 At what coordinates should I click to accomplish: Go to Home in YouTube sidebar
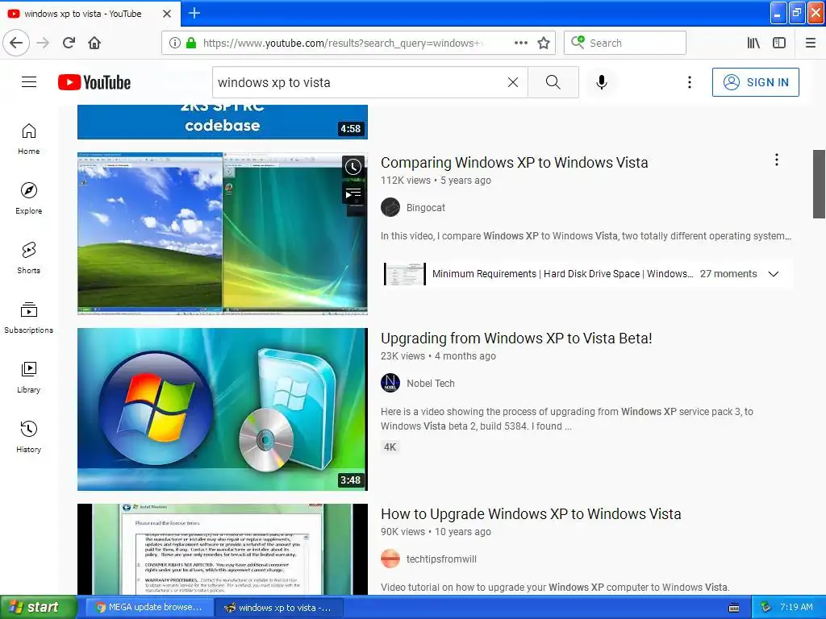coord(29,139)
